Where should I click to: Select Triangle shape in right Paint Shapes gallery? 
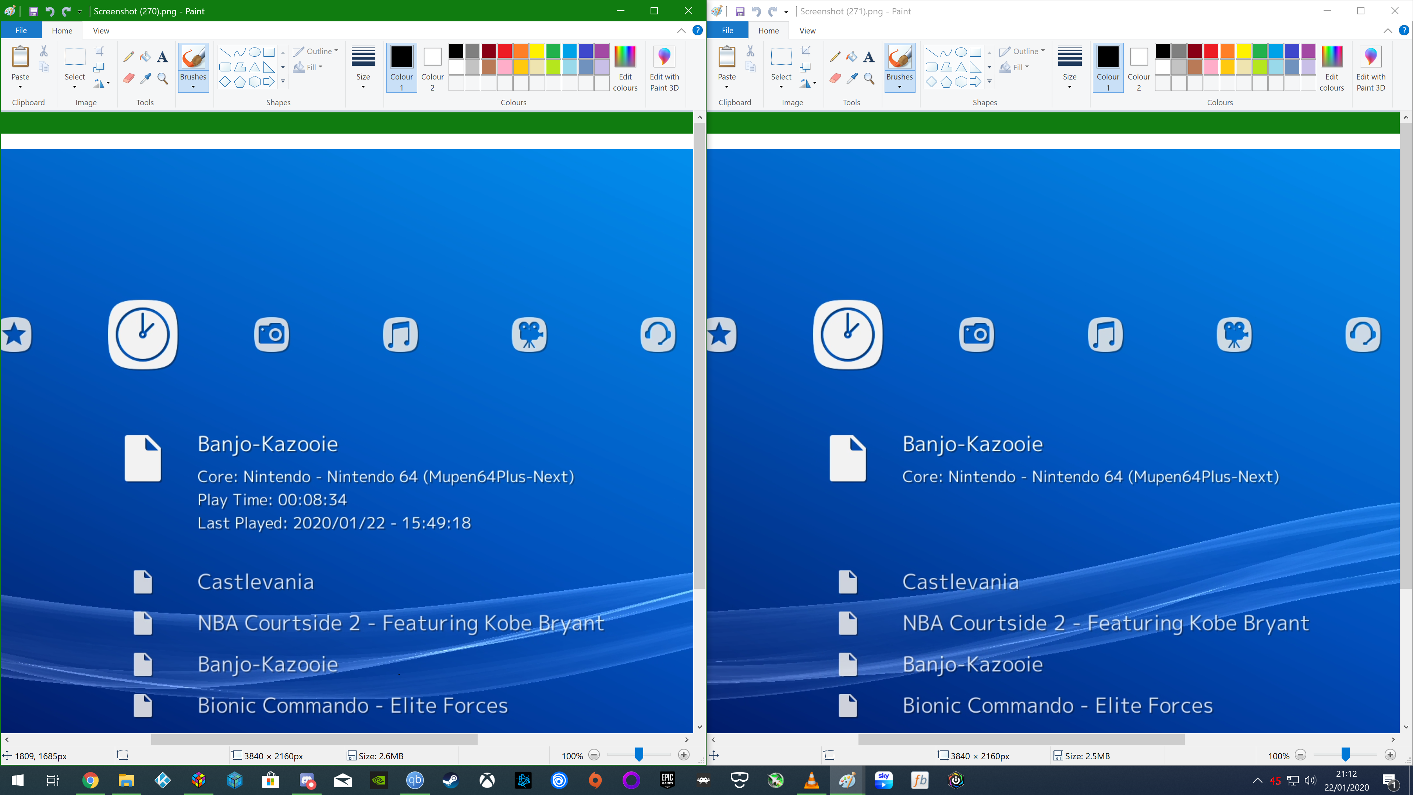(x=961, y=67)
